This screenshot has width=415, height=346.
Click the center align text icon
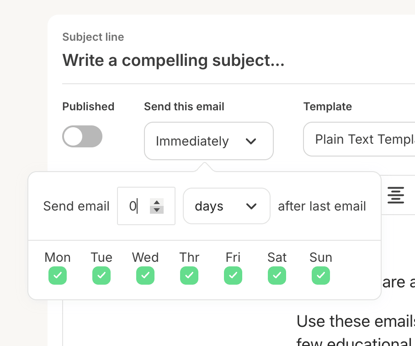(x=396, y=195)
